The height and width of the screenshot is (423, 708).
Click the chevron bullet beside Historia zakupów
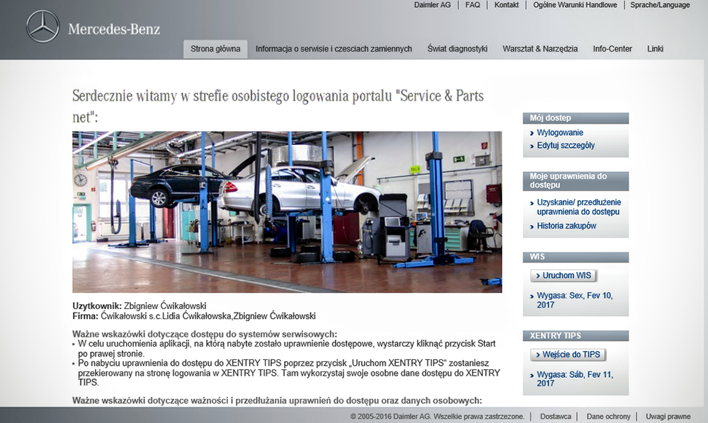(532, 226)
